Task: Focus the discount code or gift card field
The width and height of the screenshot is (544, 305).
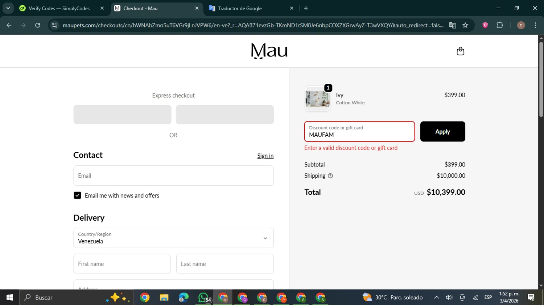Action: [359, 131]
